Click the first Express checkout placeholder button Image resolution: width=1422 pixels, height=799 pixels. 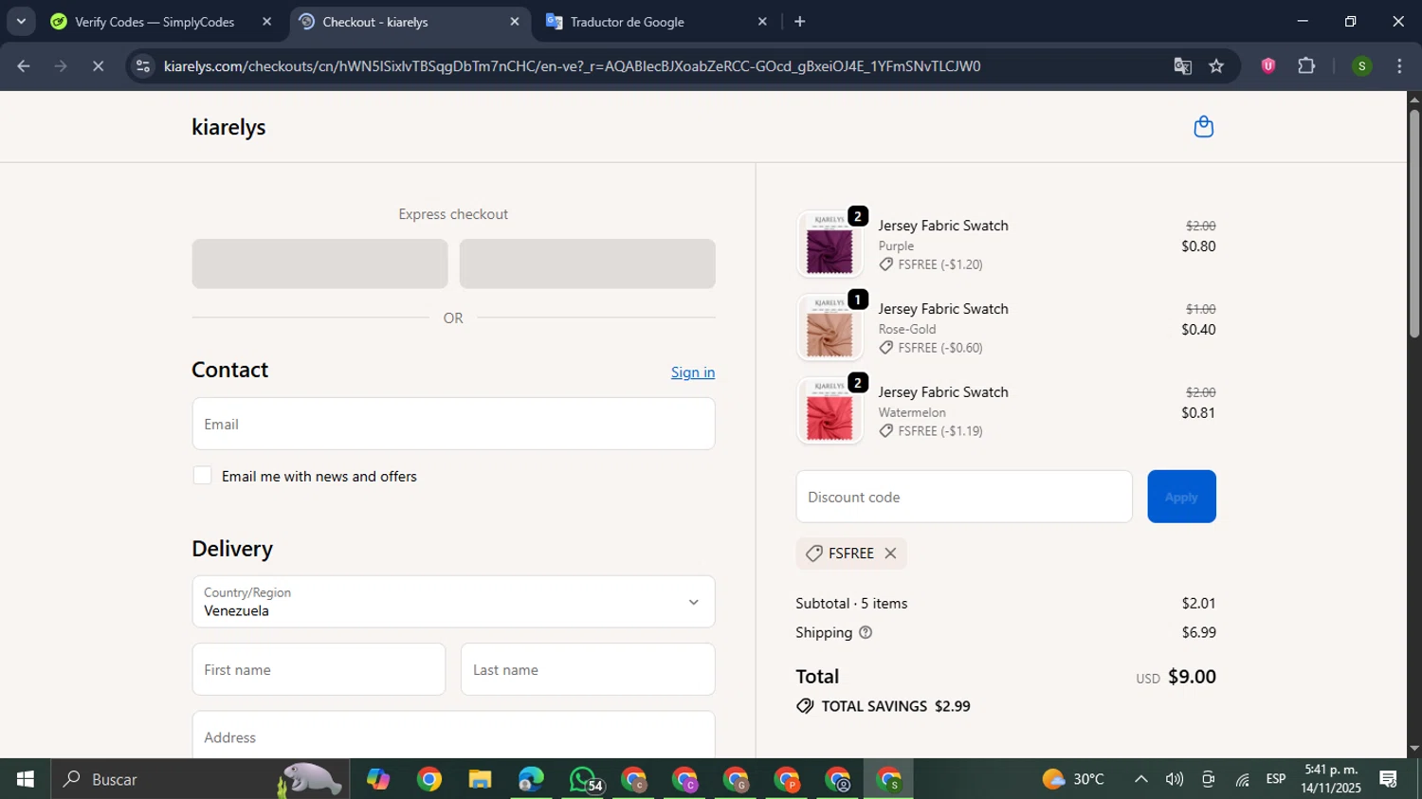319,263
